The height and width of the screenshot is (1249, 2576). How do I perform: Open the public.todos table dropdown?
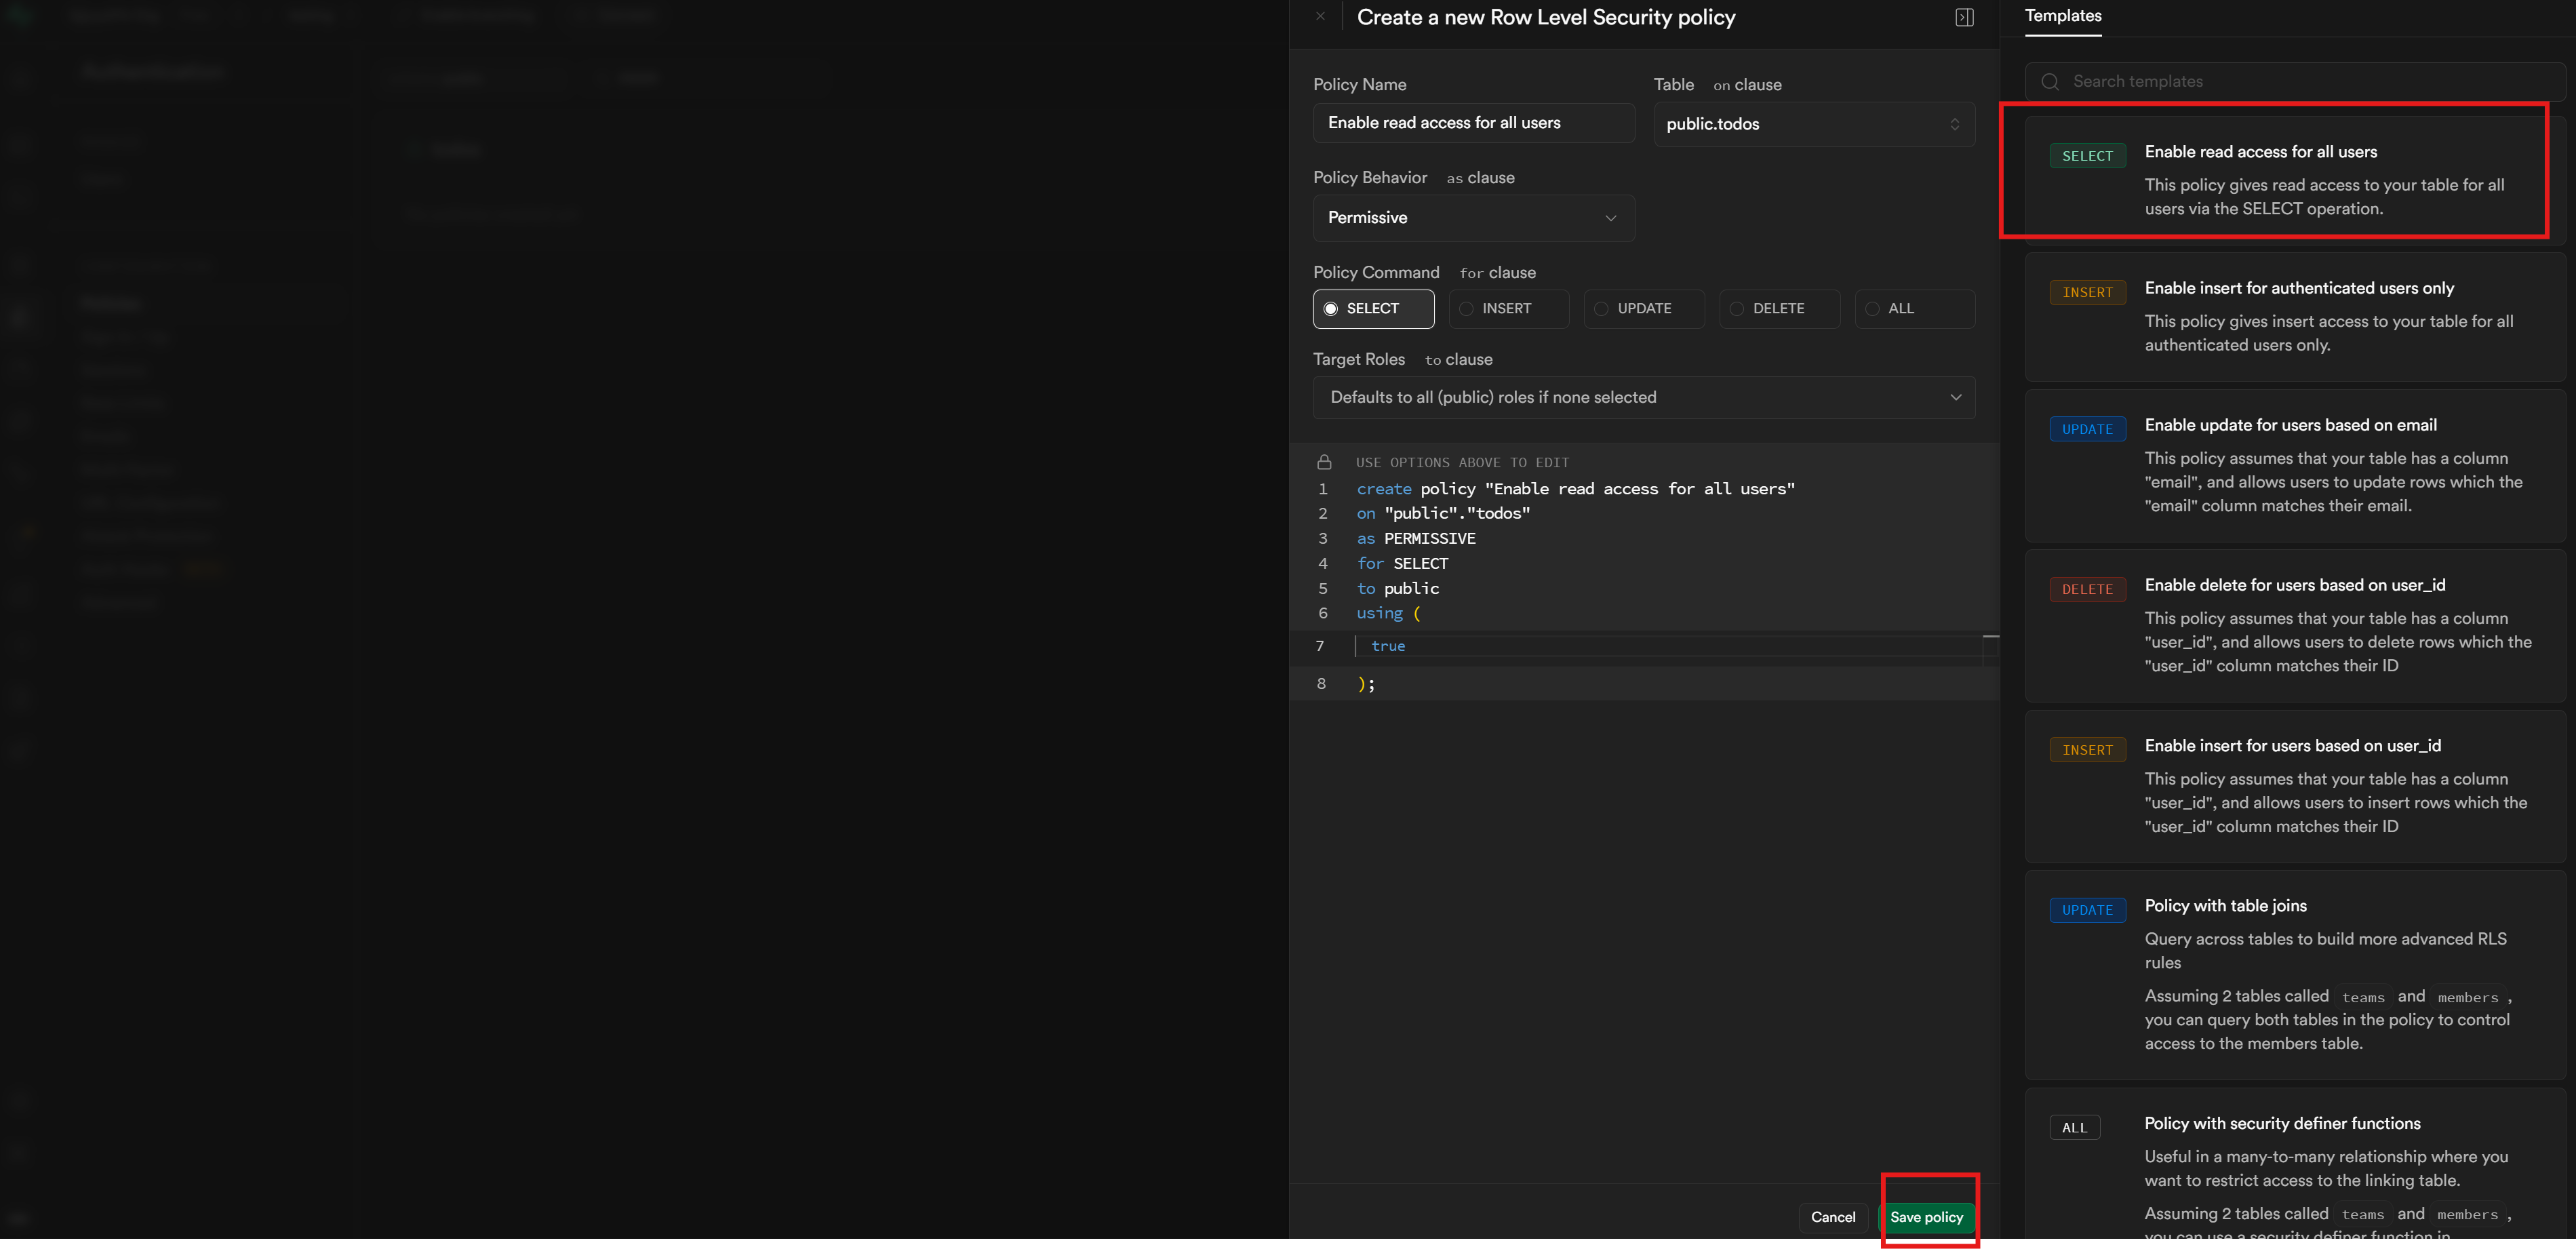pos(1813,124)
